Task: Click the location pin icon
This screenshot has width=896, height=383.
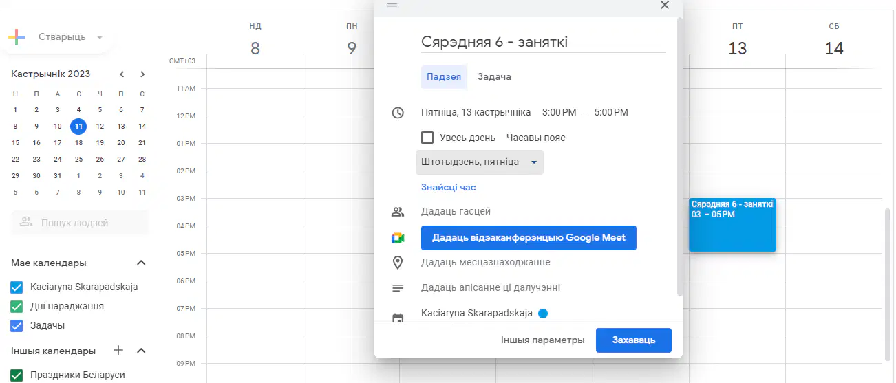Action: click(x=398, y=263)
